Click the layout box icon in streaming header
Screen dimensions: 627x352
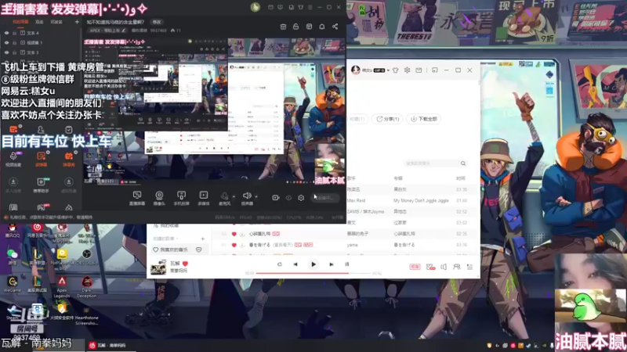click(309, 27)
